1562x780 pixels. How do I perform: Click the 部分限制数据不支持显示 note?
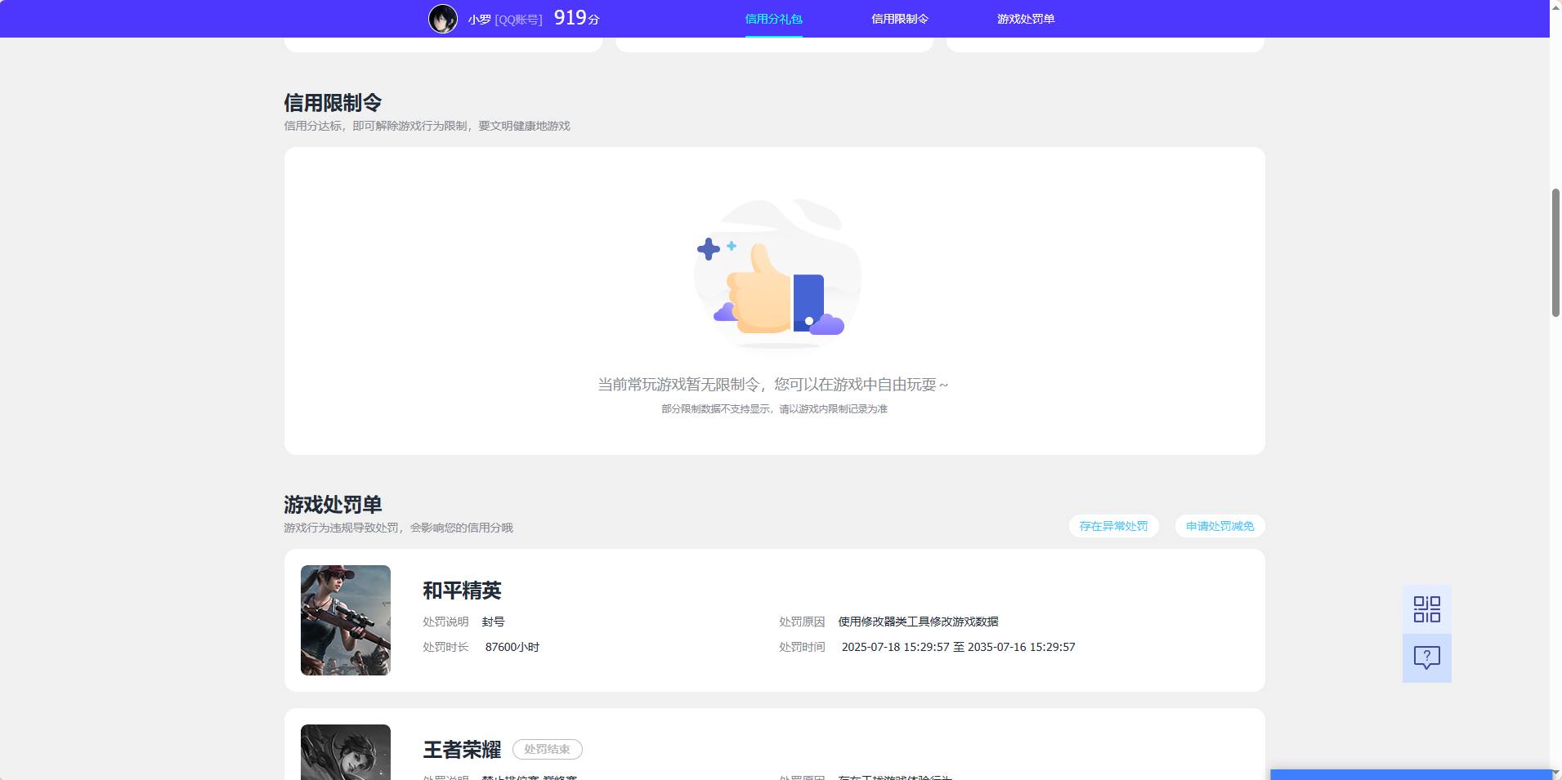coord(774,409)
